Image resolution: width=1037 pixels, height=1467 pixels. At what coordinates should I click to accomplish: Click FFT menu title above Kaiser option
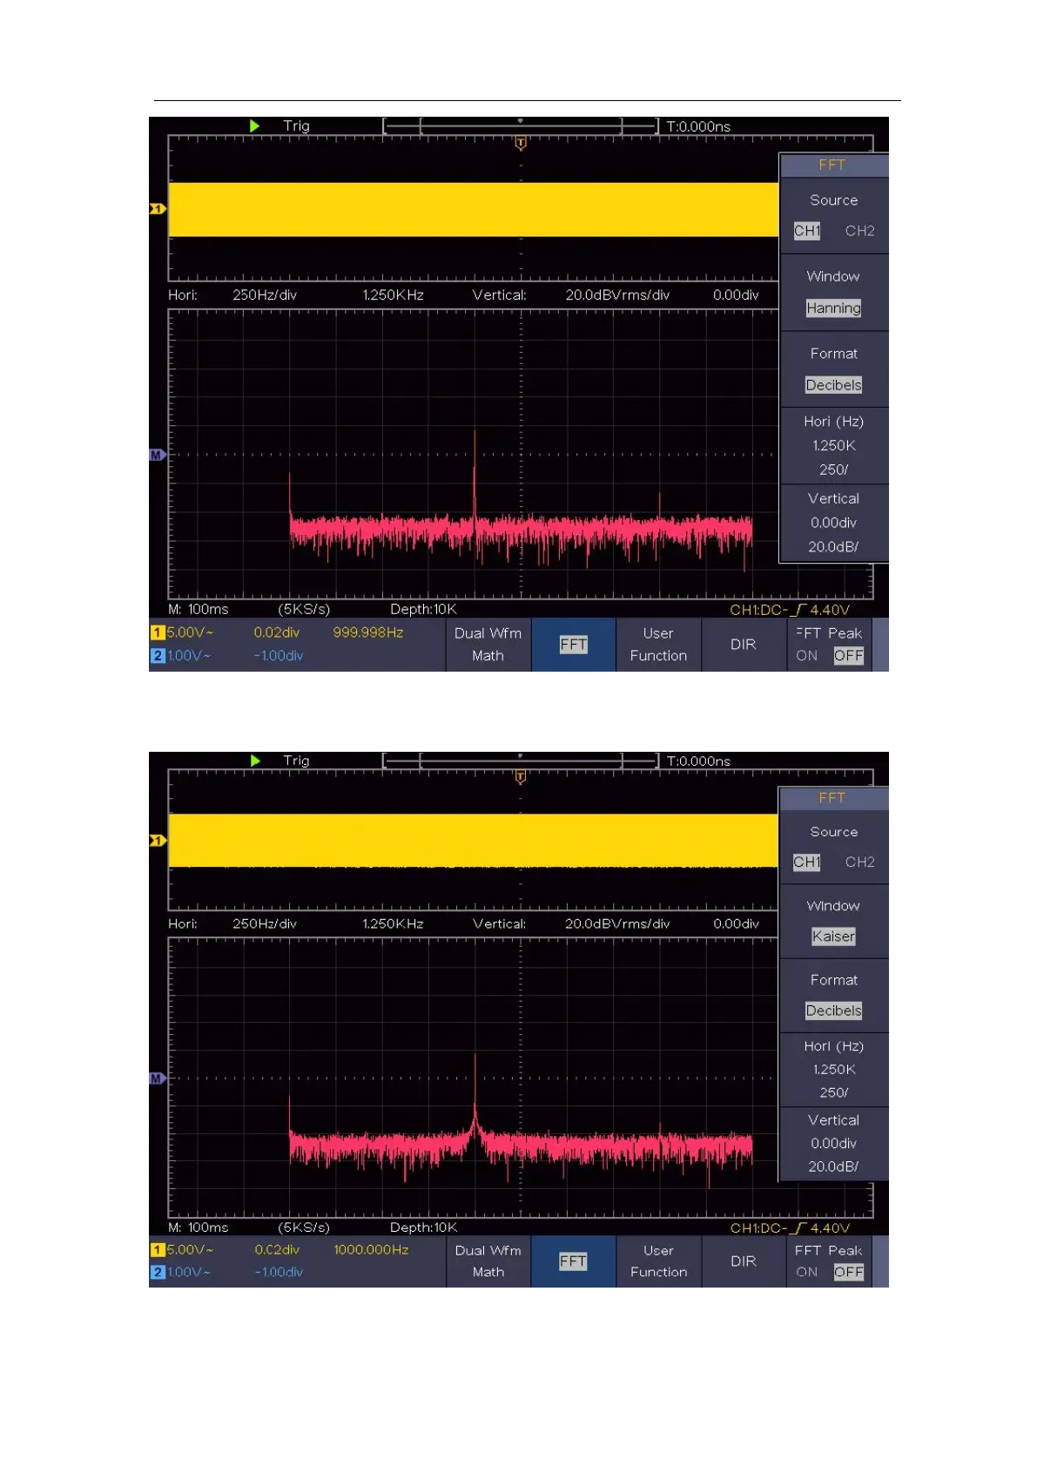pyautogui.click(x=832, y=798)
